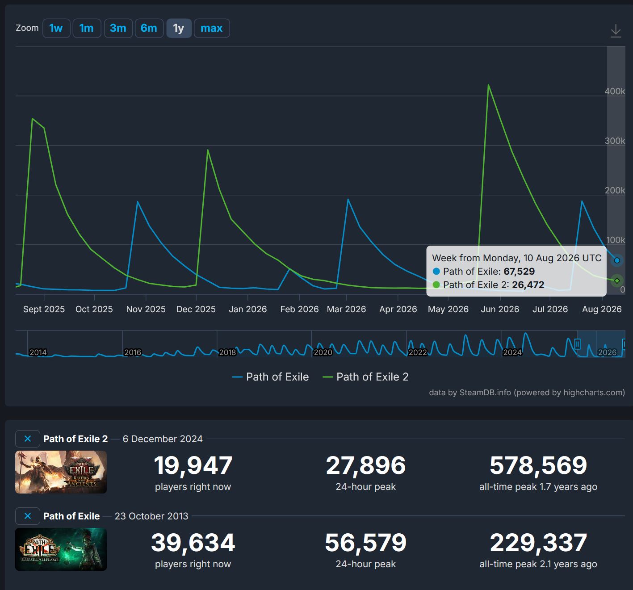This screenshot has width=633, height=590.
Task: Click the 229,337 all-time peak value
Action: (x=538, y=543)
